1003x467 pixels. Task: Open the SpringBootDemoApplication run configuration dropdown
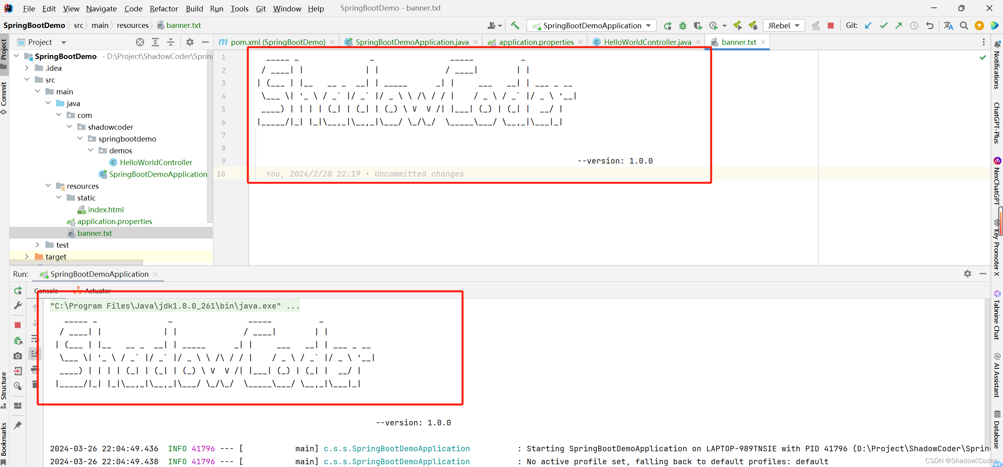pos(592,26)
